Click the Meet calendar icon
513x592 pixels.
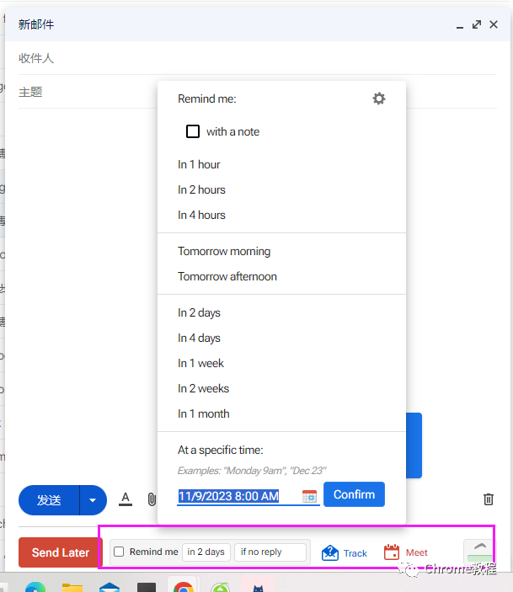[392, 552]
